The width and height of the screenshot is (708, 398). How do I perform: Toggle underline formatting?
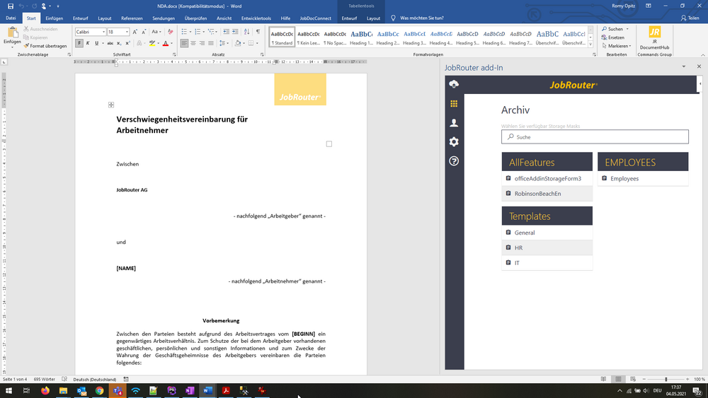pos(96,43)
